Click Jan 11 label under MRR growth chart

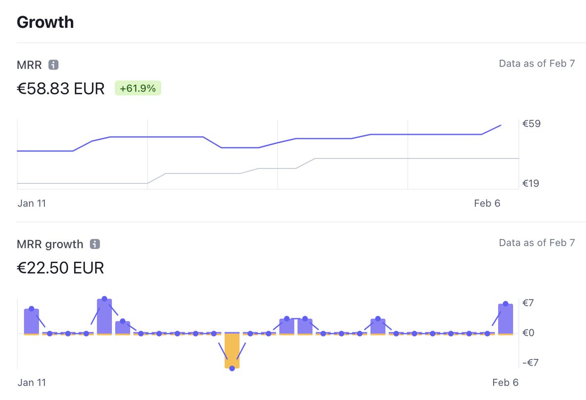tap(31, 382)
